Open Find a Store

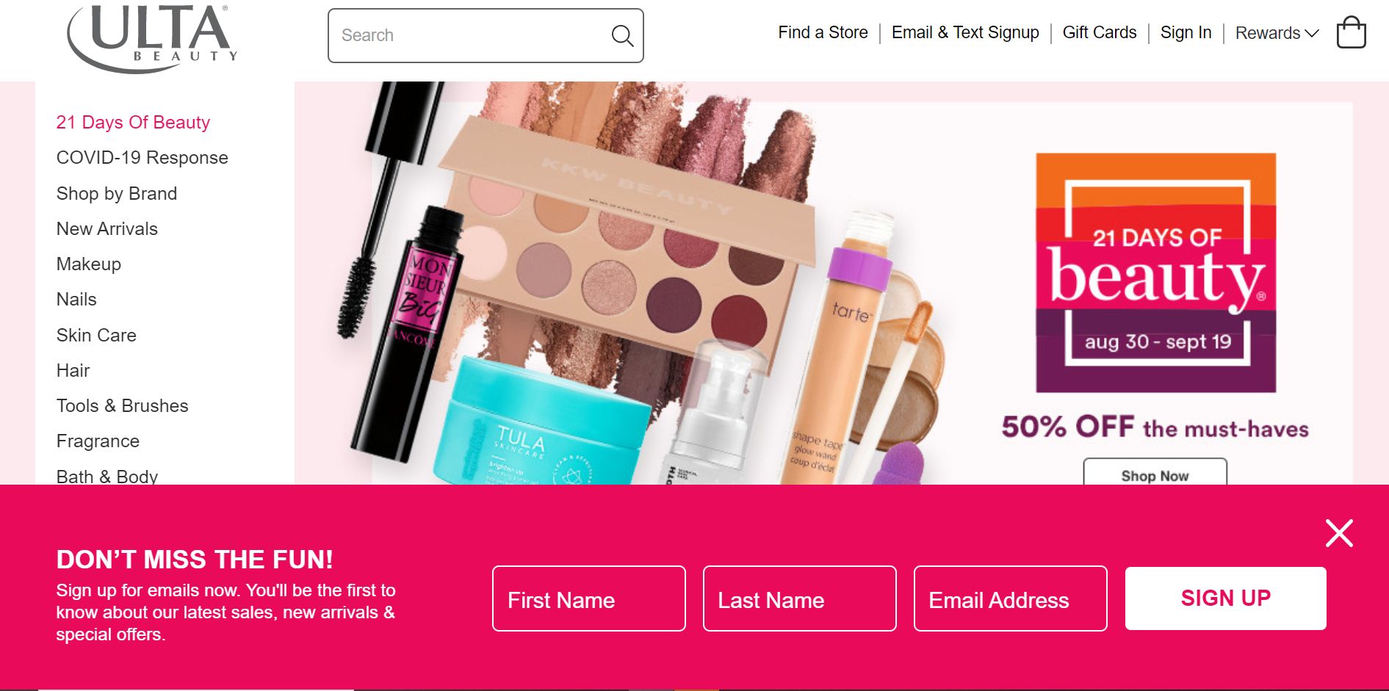pyautogui.click(x=823, y=32)
